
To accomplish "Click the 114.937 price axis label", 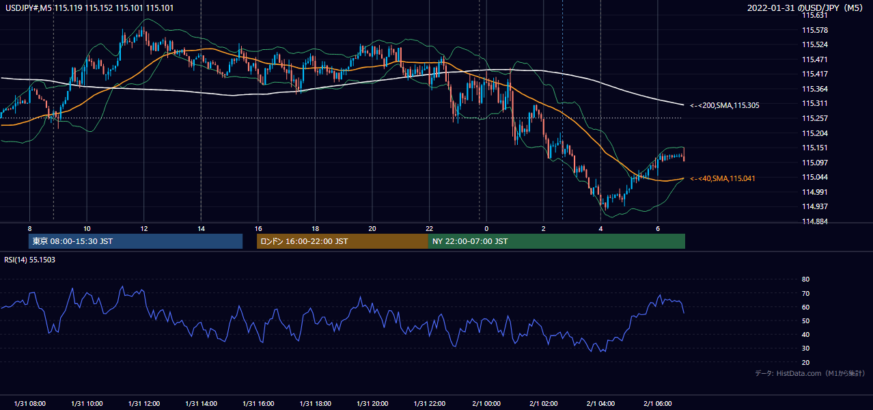I will tap(814, 206).
